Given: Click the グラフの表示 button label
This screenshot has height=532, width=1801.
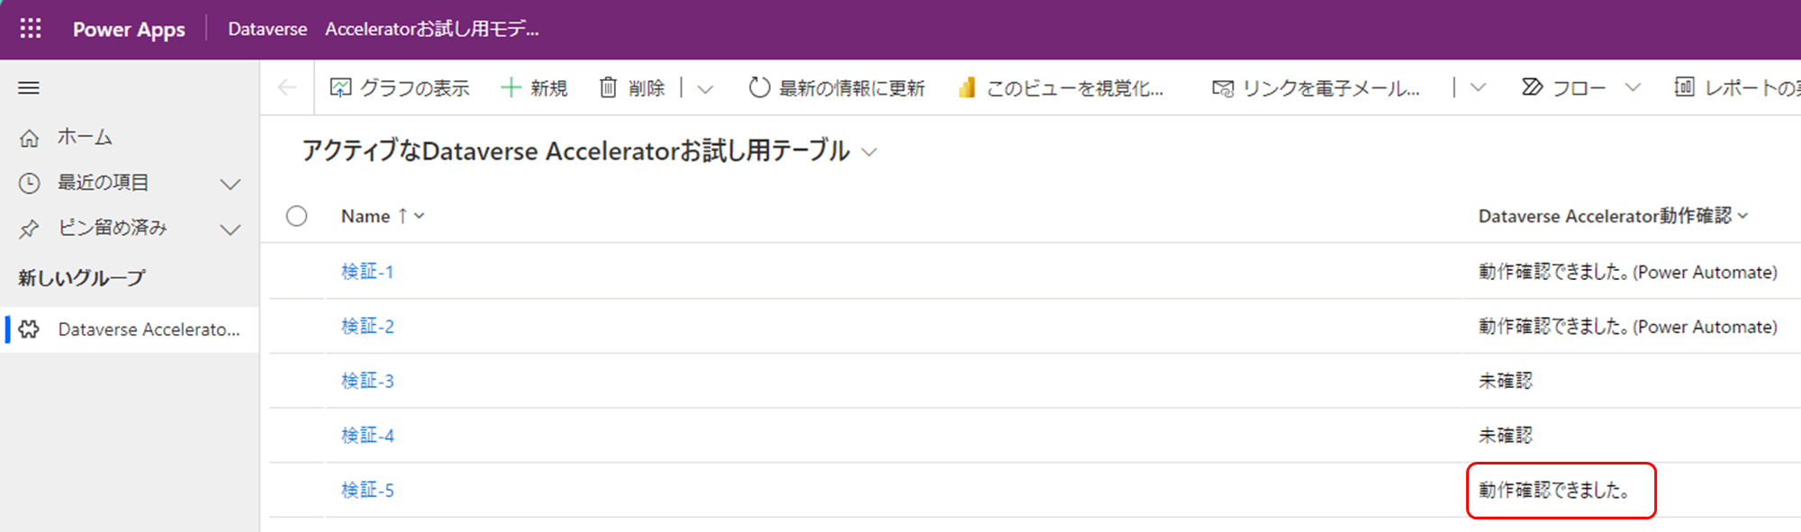Looking at the screenshot, I should (x=414, y=88).
